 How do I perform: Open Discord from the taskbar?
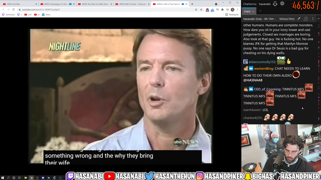pyautogui.click(x=43, y=178)
